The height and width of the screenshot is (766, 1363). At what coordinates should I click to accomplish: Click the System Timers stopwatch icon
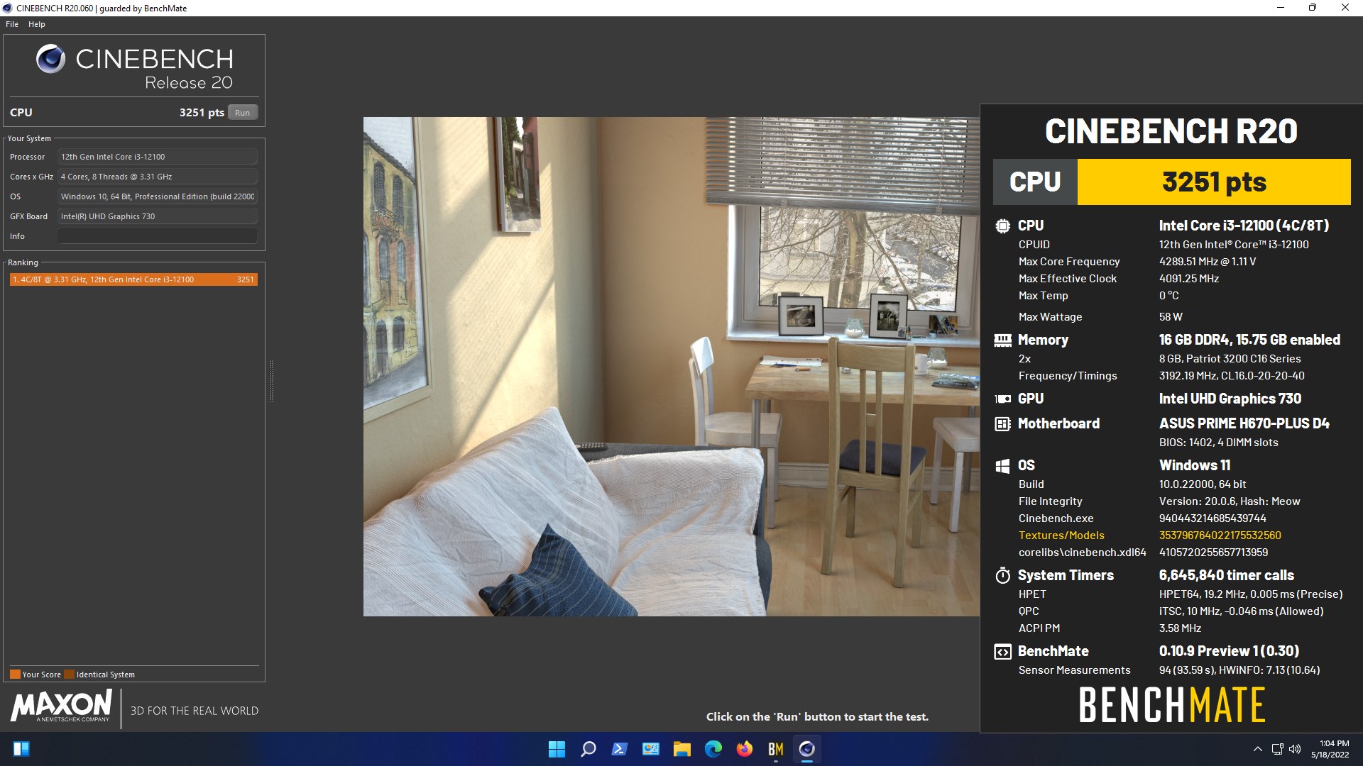1002,575
